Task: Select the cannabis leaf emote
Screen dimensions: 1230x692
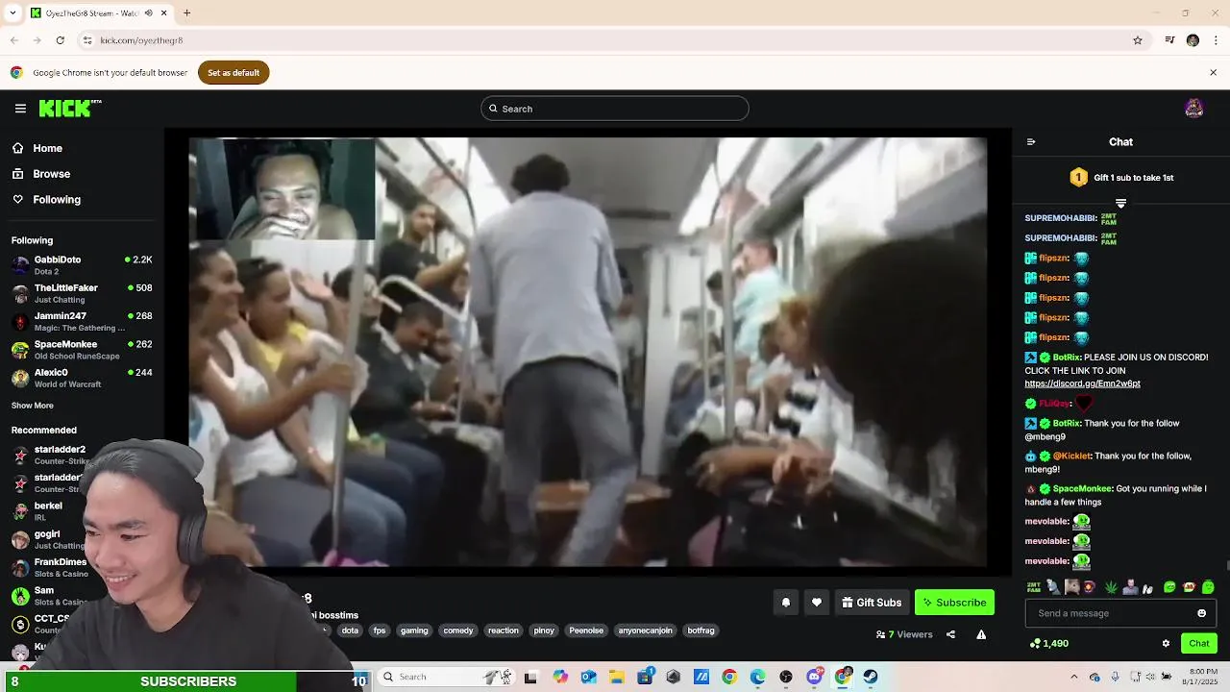Action: click(x=1112, y=587)
